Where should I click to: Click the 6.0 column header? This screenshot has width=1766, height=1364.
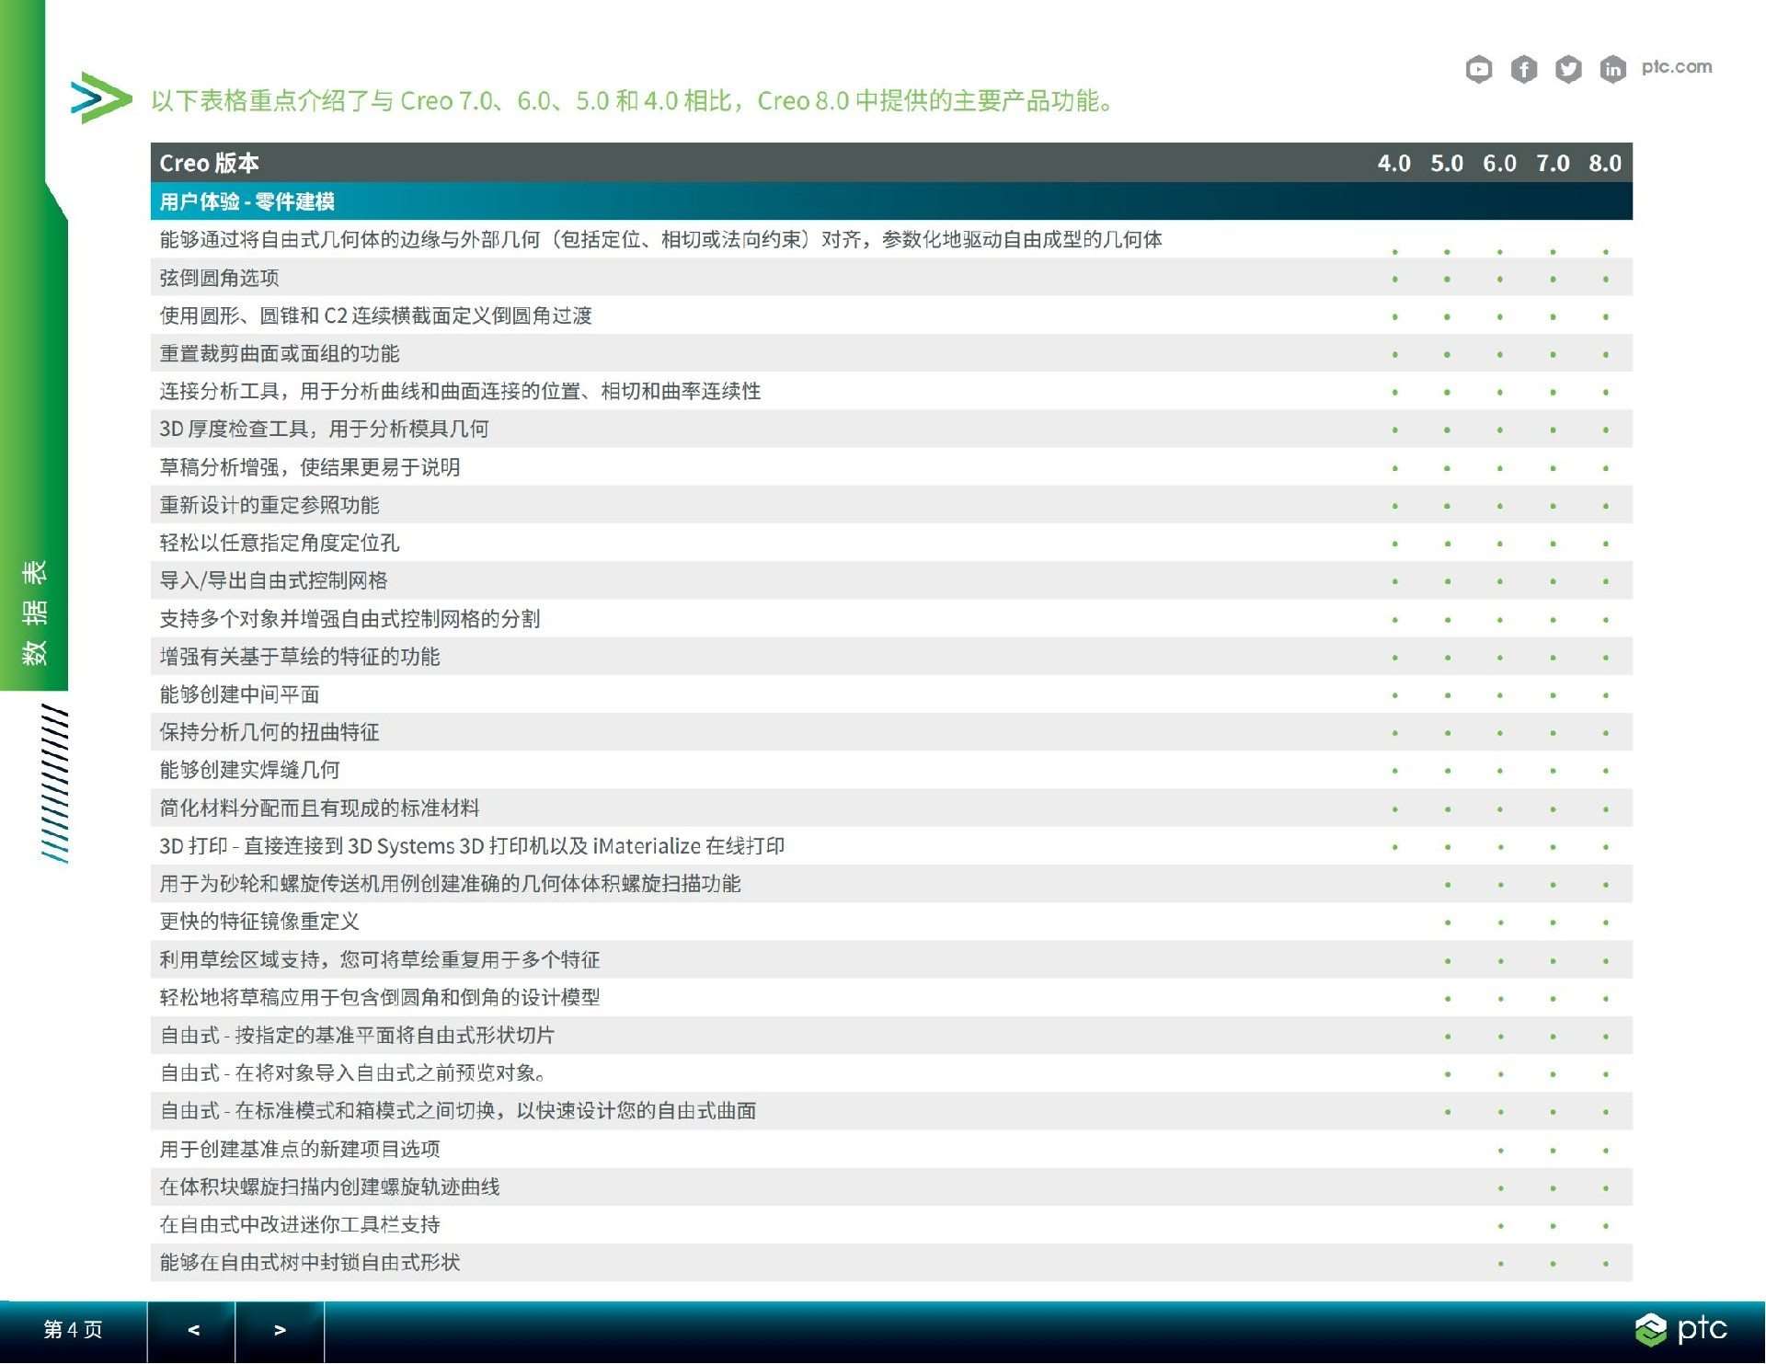coord(1499,164)
